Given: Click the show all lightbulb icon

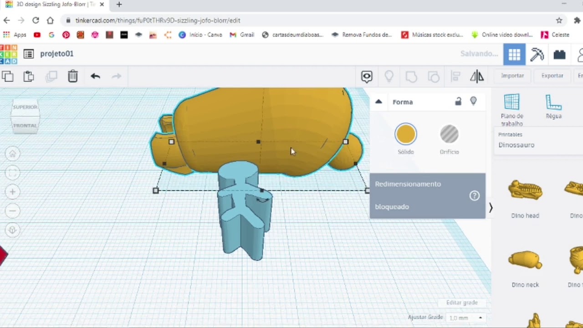Looking at the screenshot, I should (389, 77).
